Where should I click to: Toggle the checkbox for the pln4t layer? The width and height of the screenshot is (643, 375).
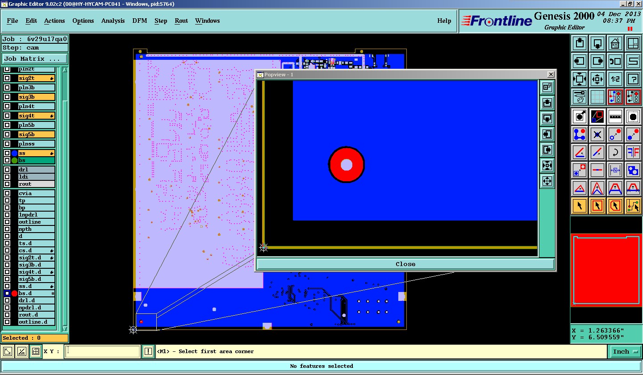click(7, 106)
